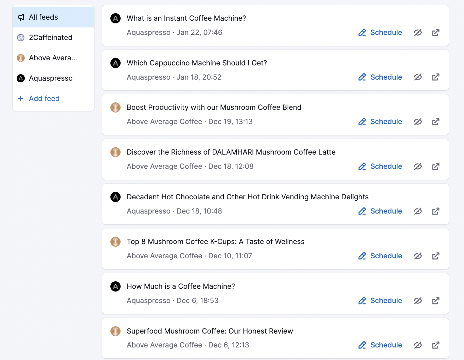The height and width of the screenshot is (360, 464).
Task: Select the All feeds filter
Action: click(43, 17)
